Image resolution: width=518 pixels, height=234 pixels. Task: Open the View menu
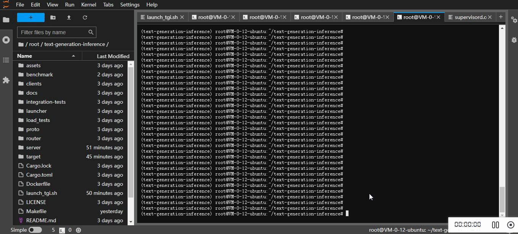52,5
